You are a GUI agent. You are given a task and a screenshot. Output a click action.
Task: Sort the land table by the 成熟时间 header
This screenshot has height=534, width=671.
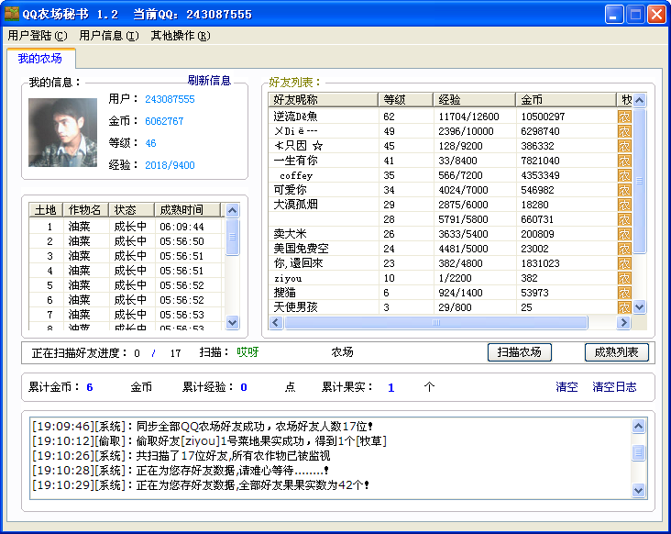tap(187, 210)
